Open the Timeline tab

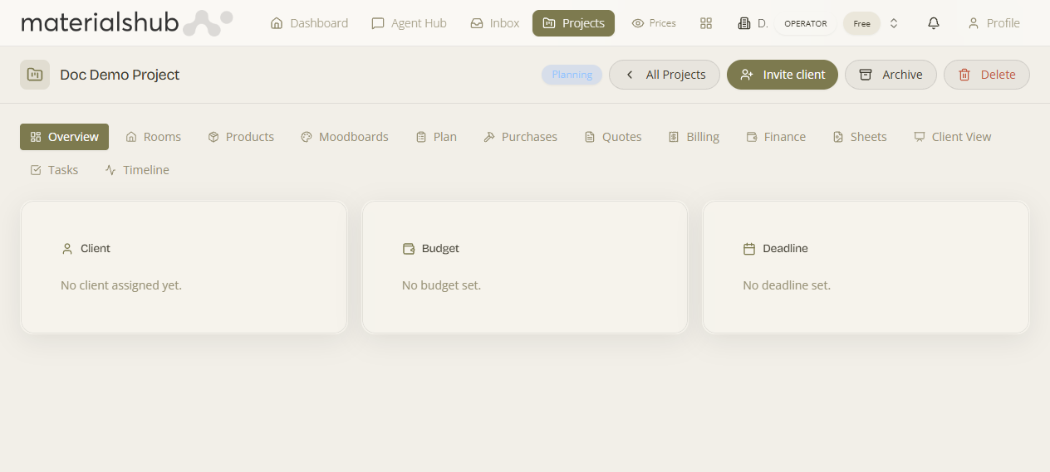(137, 170)
